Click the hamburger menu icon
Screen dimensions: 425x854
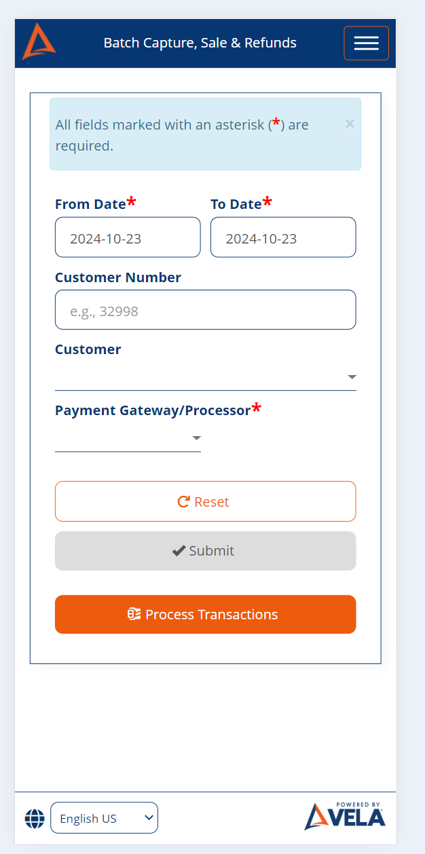(x=366, y=42)
